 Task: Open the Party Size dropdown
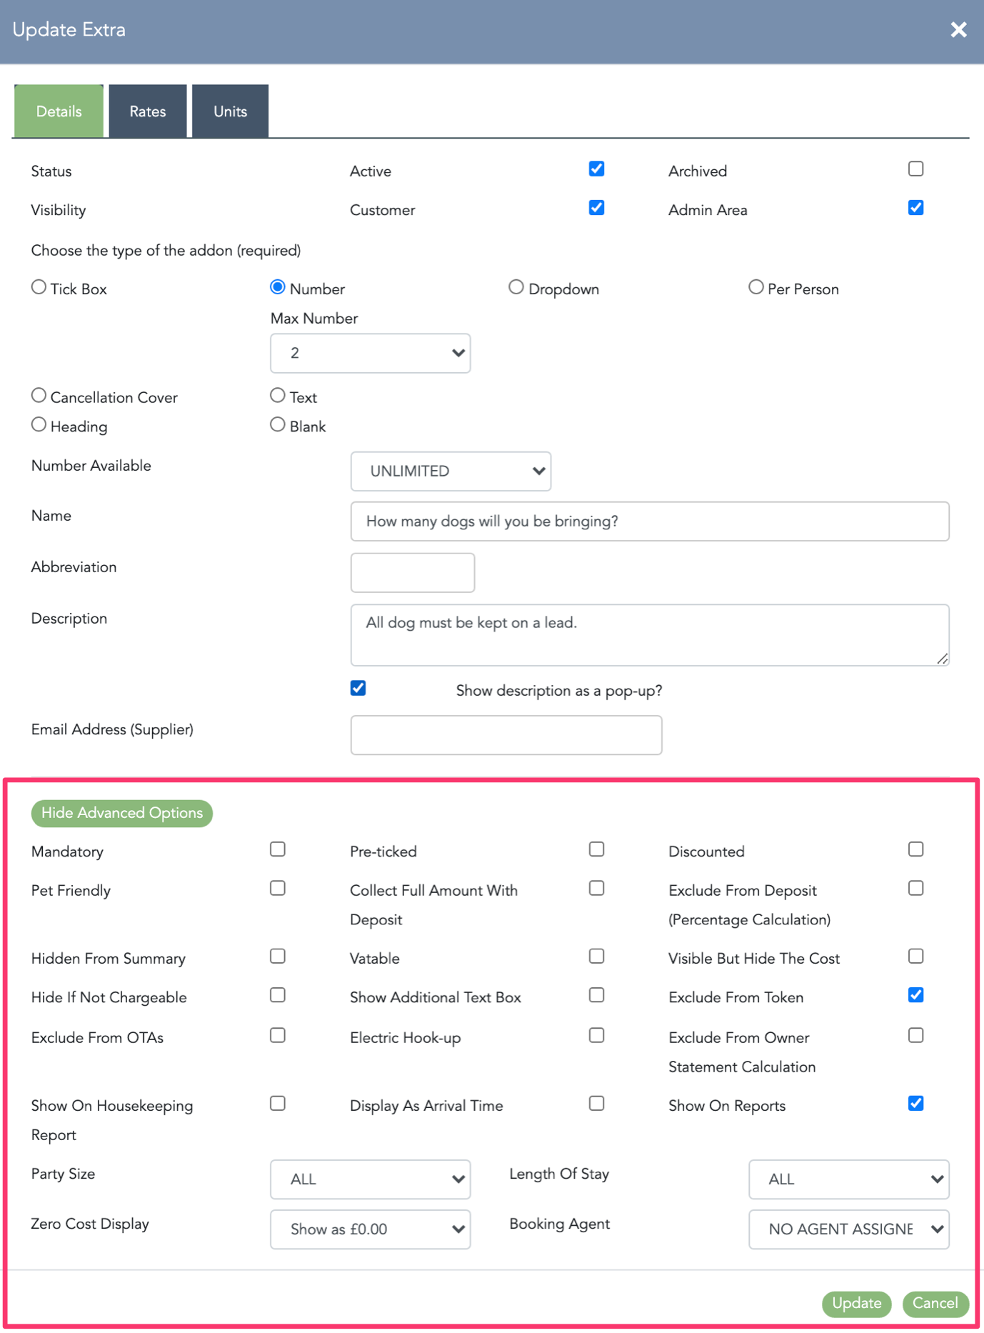tap(370, 1179)
